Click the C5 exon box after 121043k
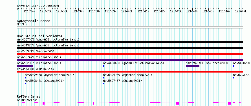This screenshot has height=106, width=251. point(177,103)
